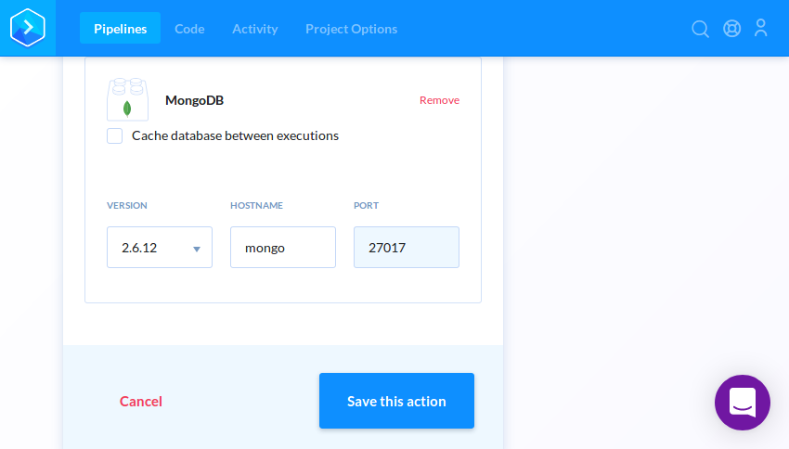Click Save this action button
This screenshot has height=449, width=789.
click(x=396, y=401)
